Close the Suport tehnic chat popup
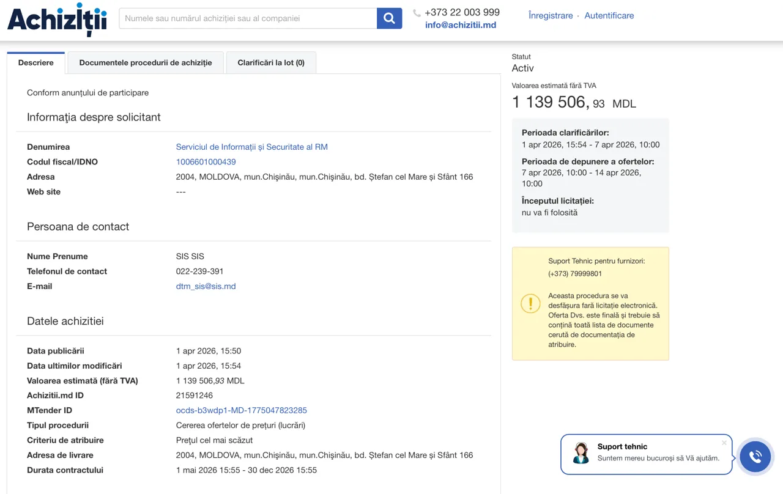 (x=724, y=443)
